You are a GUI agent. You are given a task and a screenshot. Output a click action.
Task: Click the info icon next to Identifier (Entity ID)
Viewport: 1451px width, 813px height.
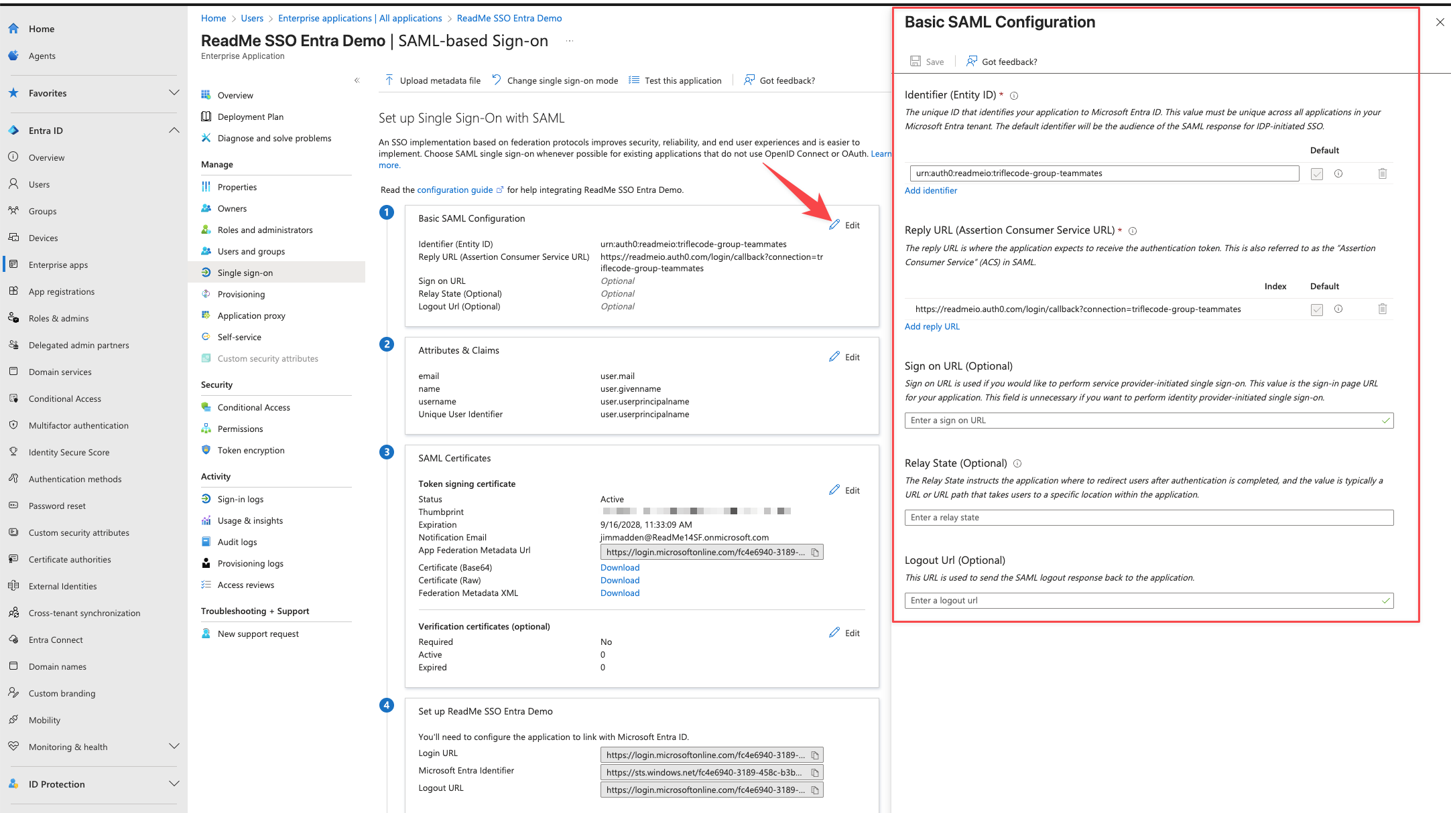point(1014,96)
